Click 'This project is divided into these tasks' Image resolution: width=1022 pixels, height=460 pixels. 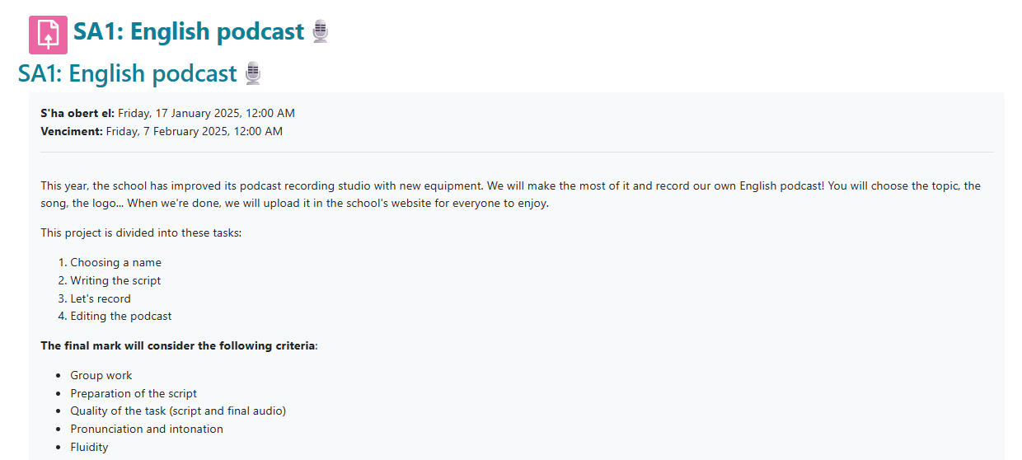141,232
